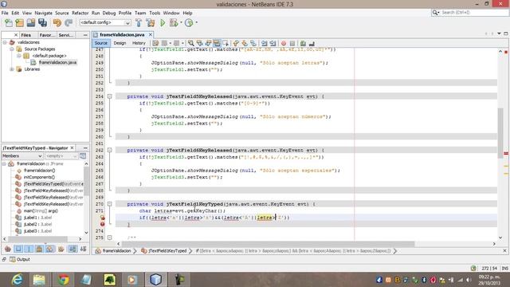Run the project with green play icon
510x287 pixels.
[163, 23]
